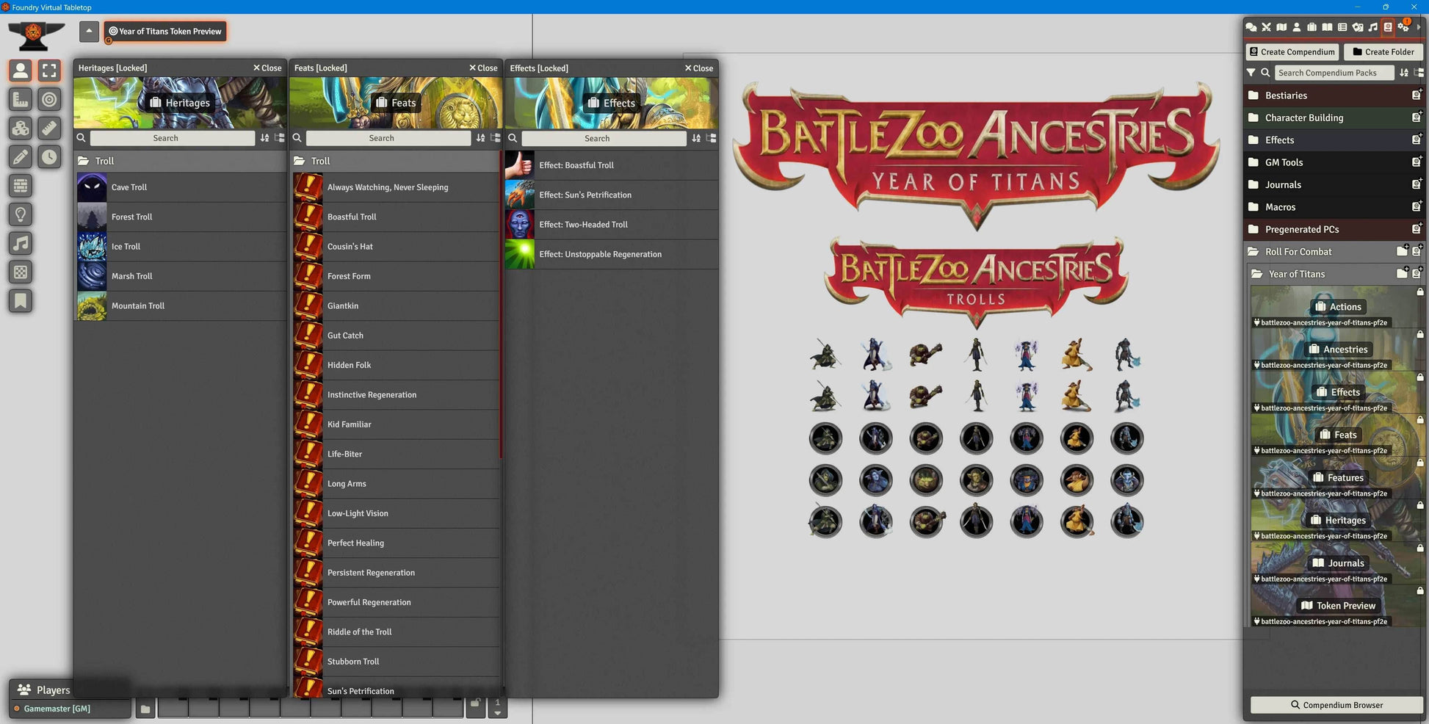The image size is (1429, 724).
Task: Open the Playlists sidebar tab
Action: (x=1373, y=27)
